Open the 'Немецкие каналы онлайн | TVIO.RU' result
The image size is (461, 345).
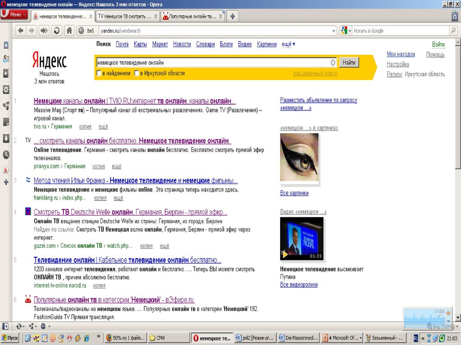135,101
